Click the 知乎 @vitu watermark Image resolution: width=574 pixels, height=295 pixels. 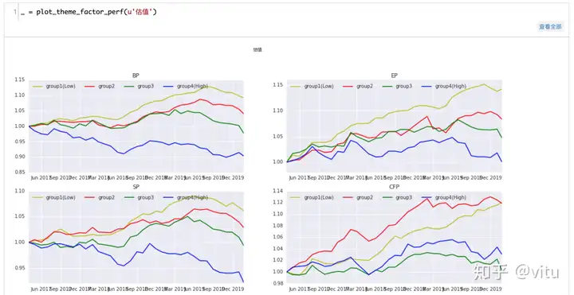[x=516, y=273]
